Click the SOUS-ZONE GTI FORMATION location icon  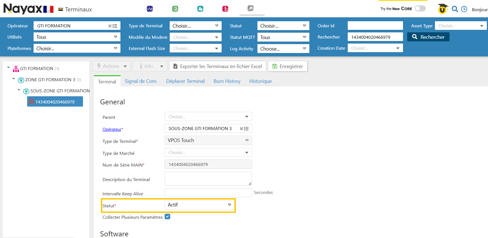(x=26, y=91)
